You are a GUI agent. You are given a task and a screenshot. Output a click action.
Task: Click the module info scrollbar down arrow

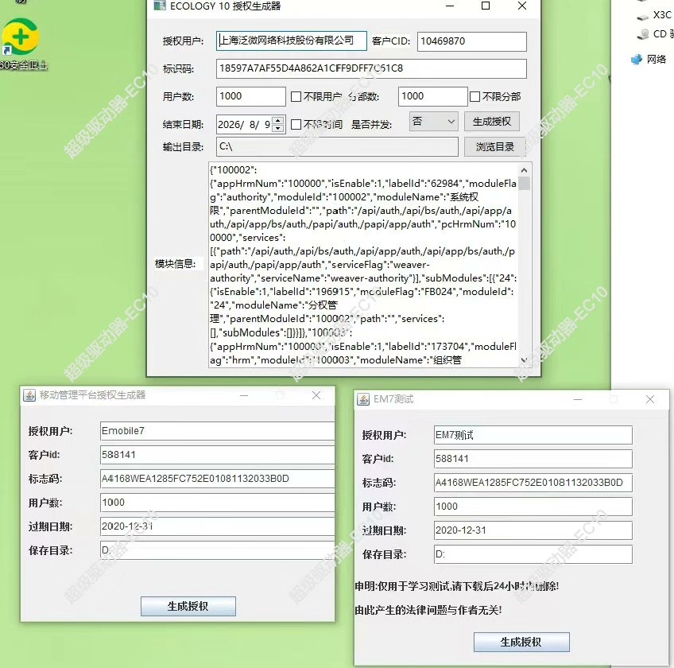(x=524, y=360)
